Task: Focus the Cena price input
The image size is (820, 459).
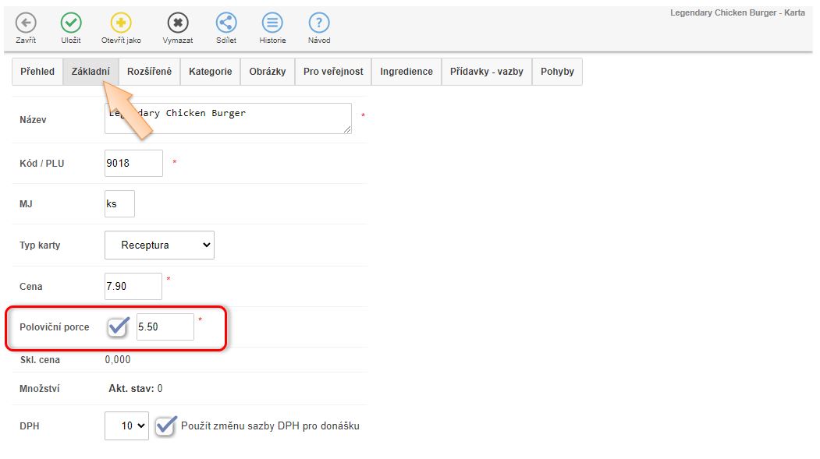Action: 133,286
